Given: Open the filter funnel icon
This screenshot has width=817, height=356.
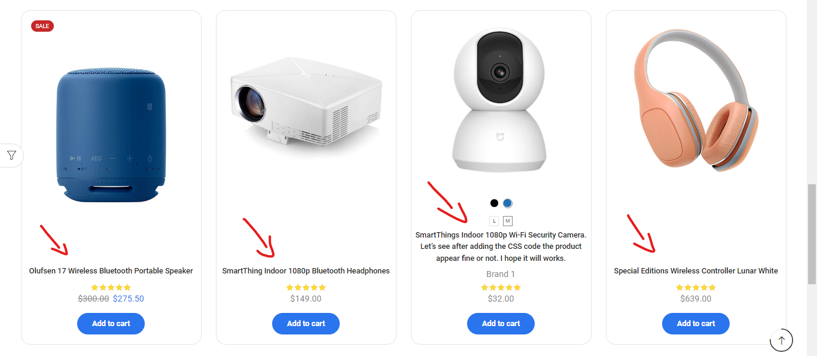Looking at the screenshot, I should coord(11,156).
